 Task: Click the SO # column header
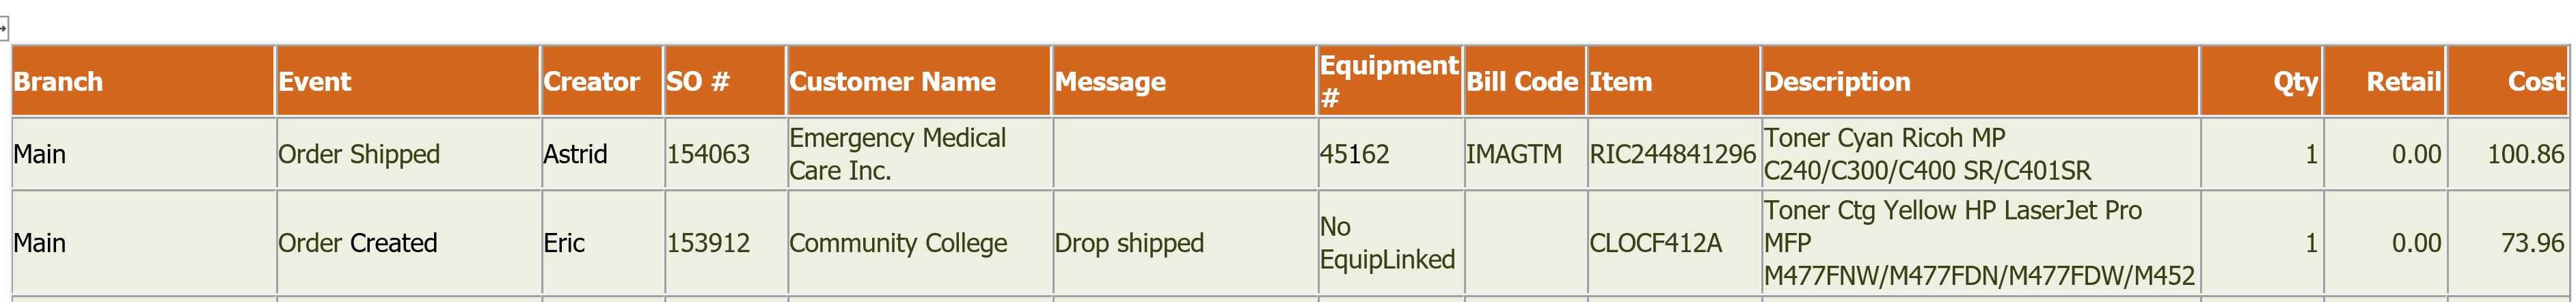click(x=725, y=81)
